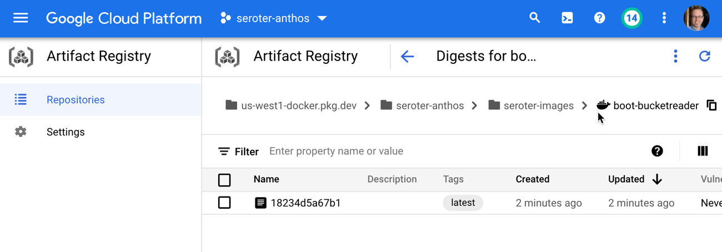Show the 14 notifications badge
The width and height of the screenshot is (722, 252).
tap(631, 18)
